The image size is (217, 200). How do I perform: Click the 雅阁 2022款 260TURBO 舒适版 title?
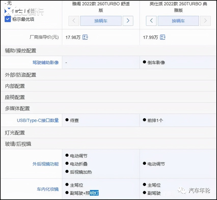(101, 7)
